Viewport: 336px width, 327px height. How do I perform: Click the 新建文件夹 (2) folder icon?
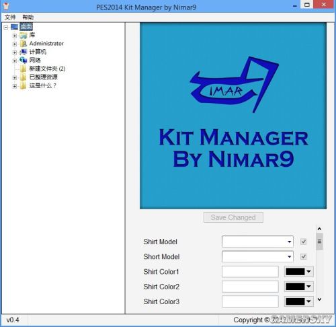click(23, 69)
